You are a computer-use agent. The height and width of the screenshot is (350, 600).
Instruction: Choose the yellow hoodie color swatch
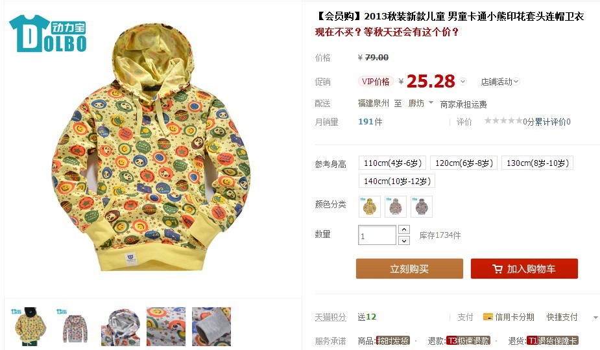[x=370, y=207]
